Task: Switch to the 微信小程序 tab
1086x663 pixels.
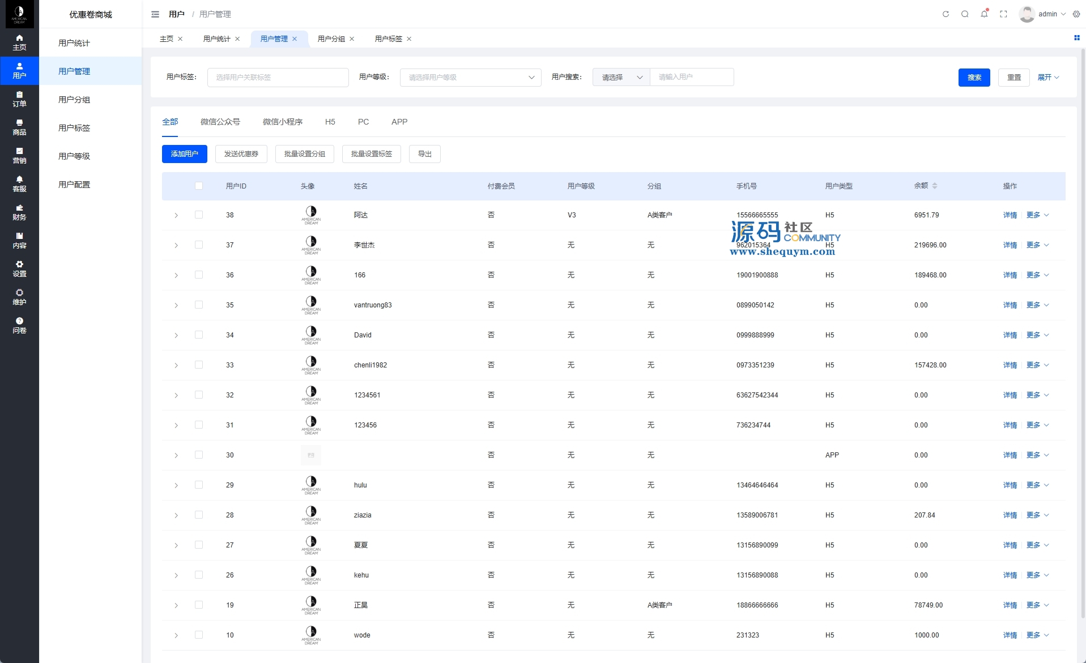Action: coord(282,122)
